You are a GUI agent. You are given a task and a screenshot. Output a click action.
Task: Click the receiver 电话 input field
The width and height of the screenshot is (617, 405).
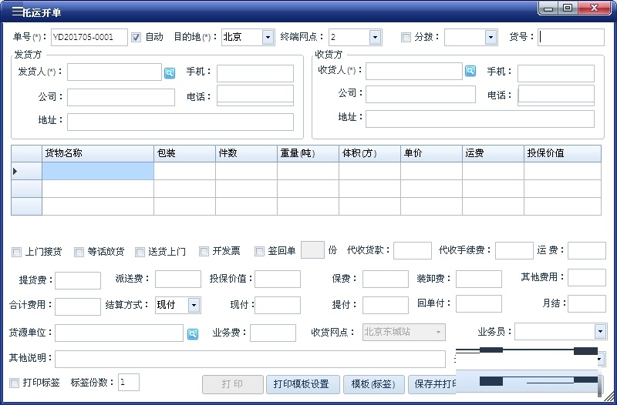point(556,95)
